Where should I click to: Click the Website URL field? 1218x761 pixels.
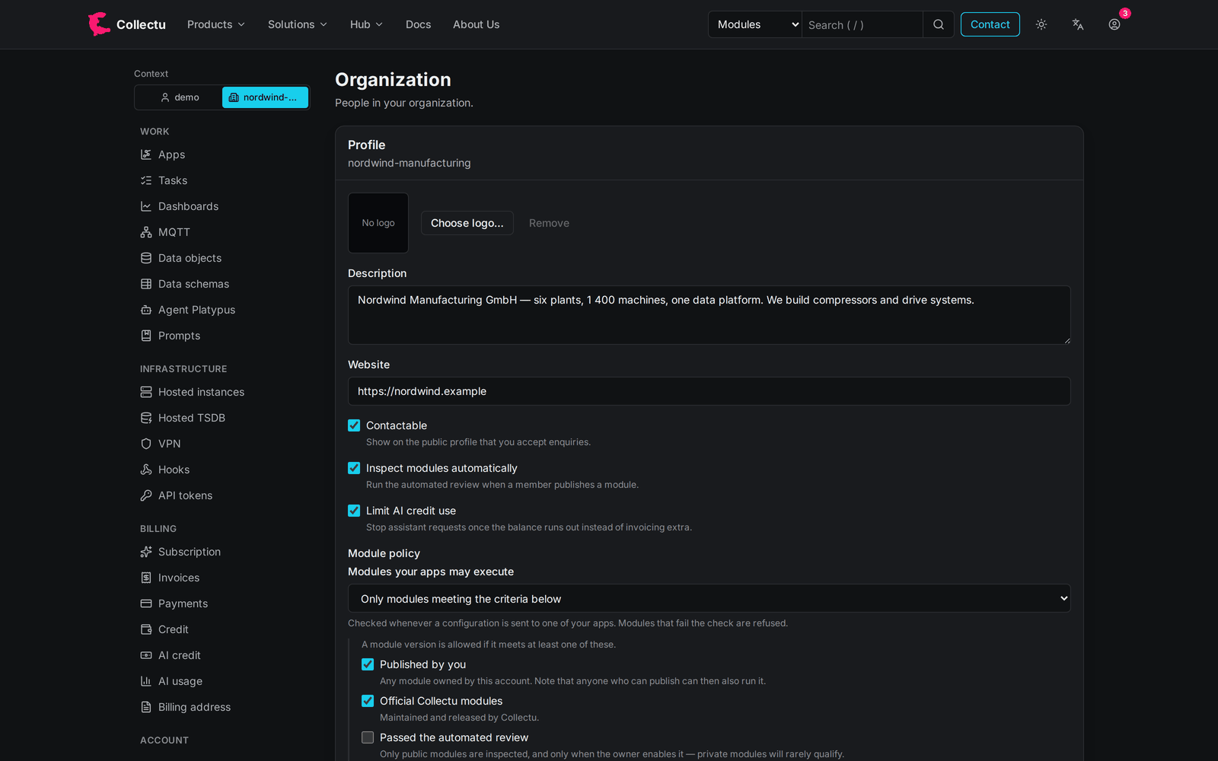click(x=709, y=391)
